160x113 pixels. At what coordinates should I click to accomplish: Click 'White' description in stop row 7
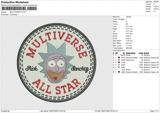[128, 70]
